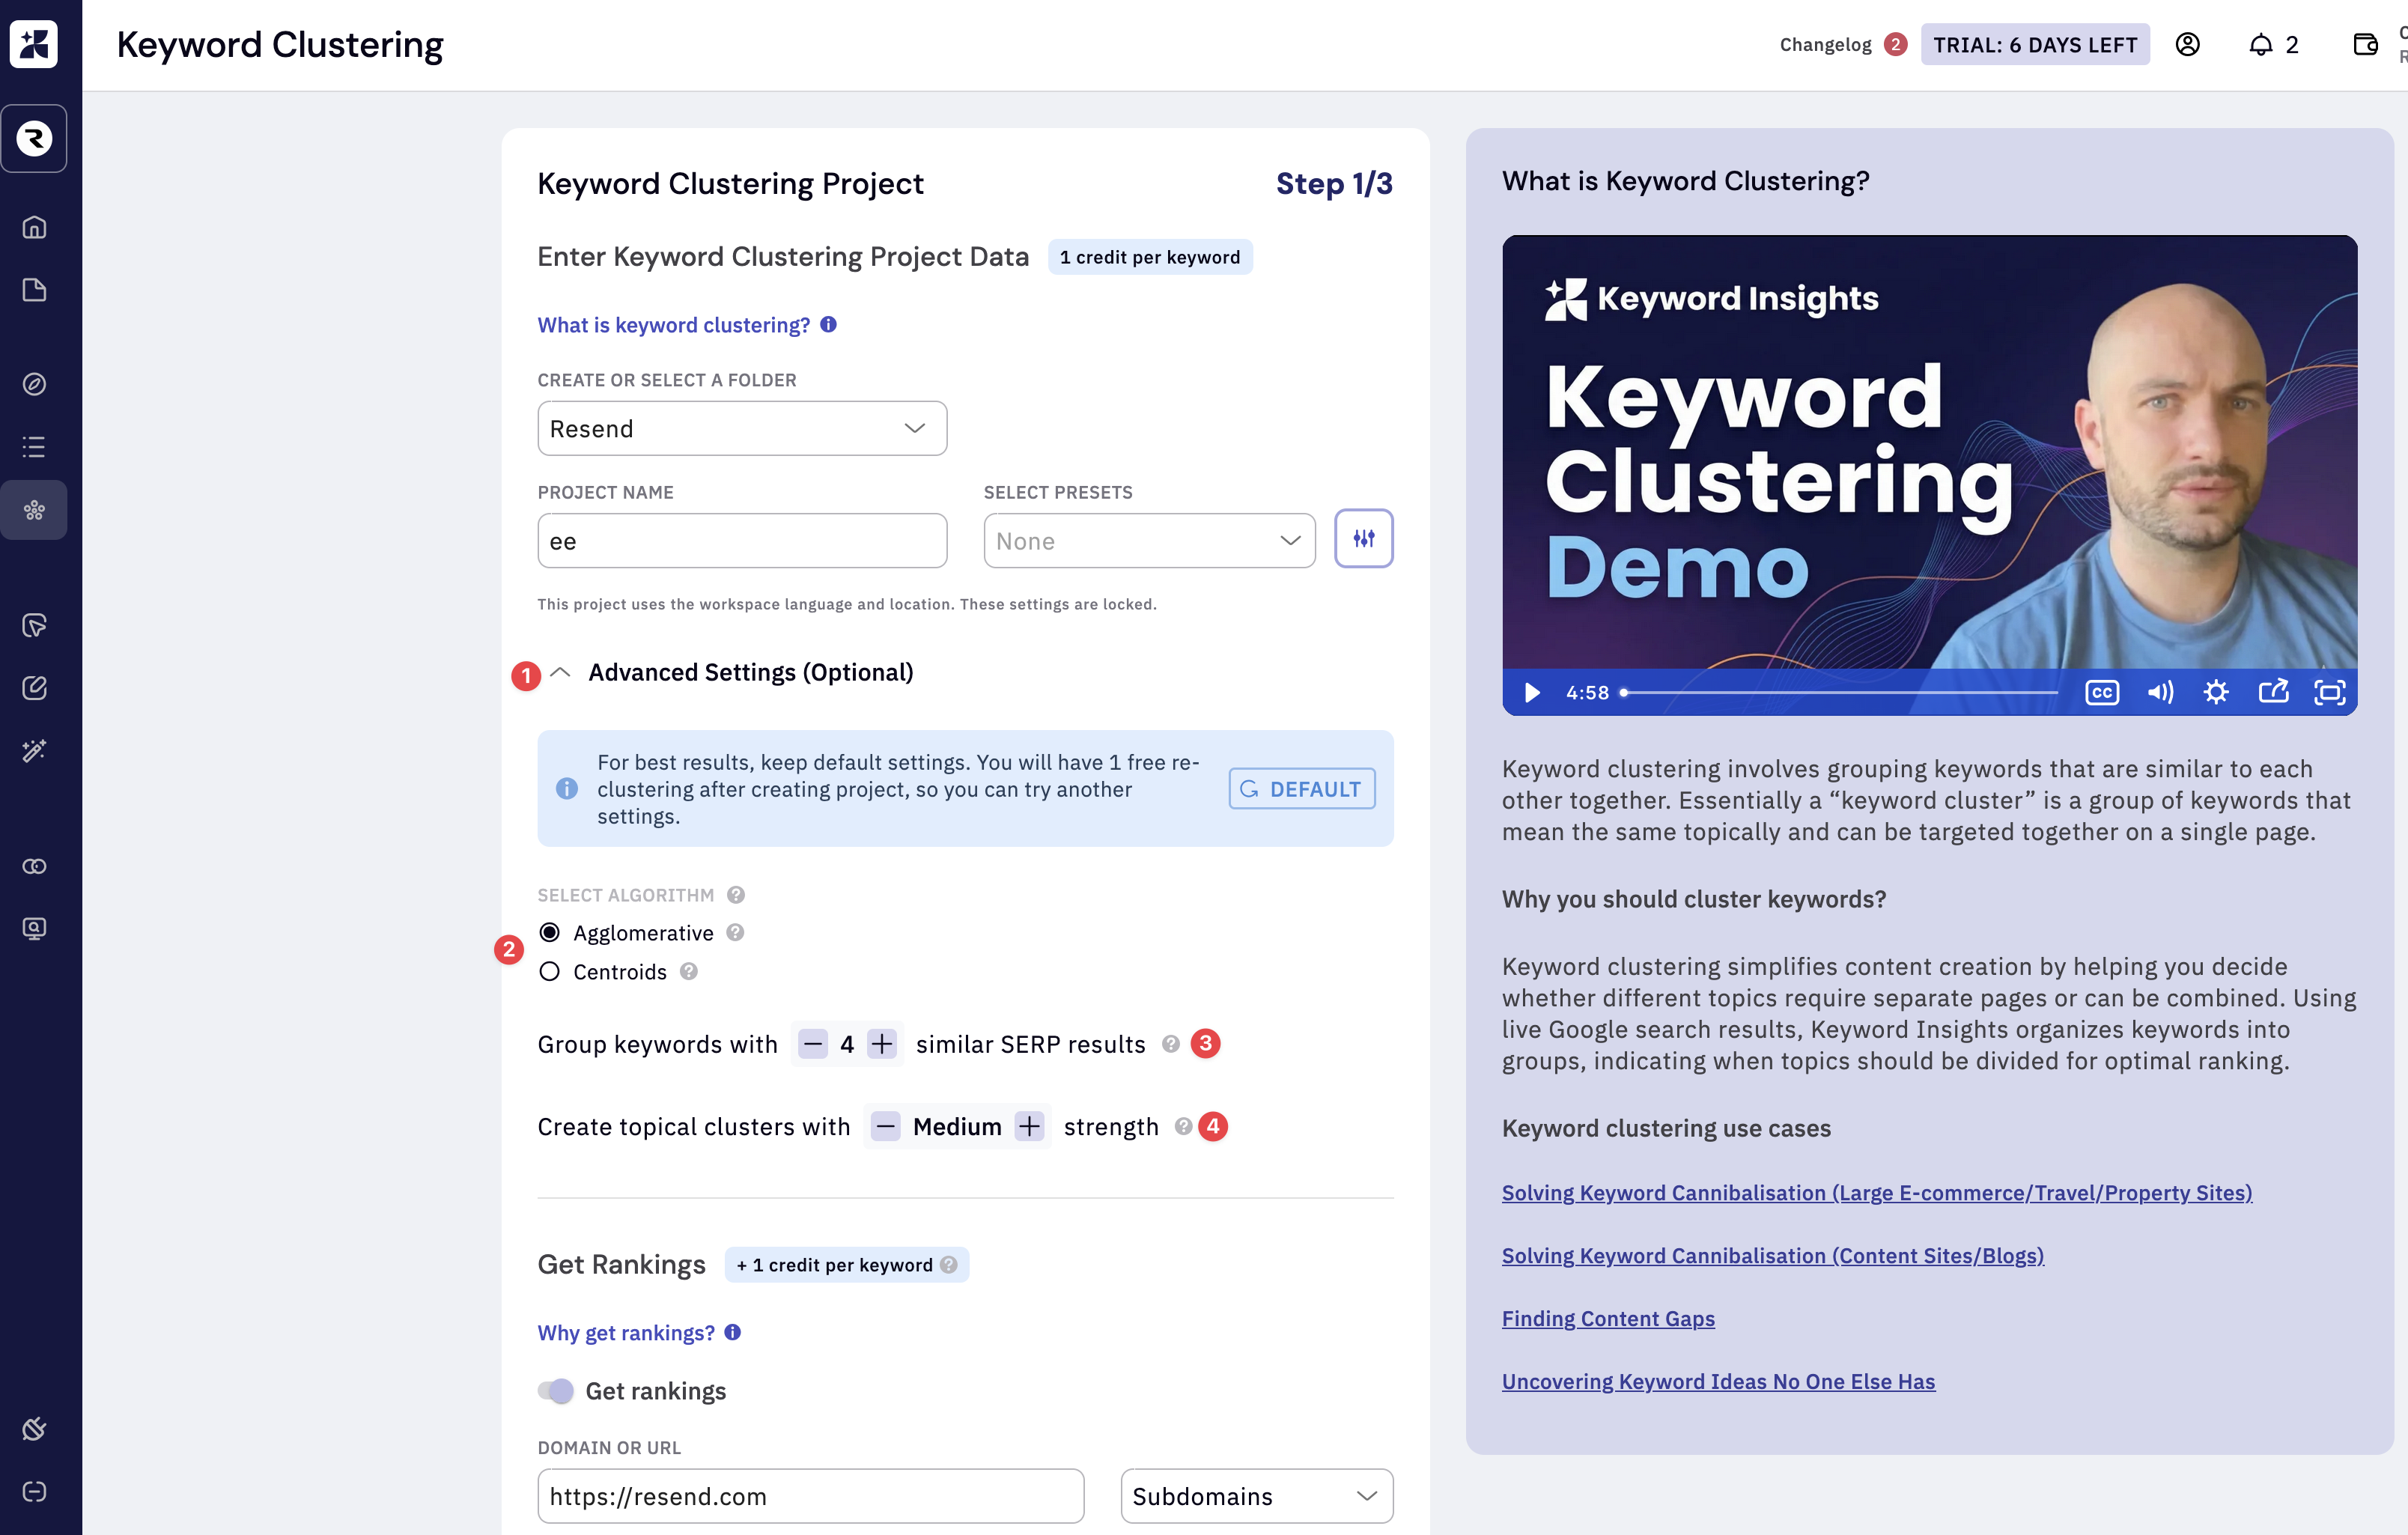
Task: Open the home icon in the sidebar
Action: pos(34,228)
